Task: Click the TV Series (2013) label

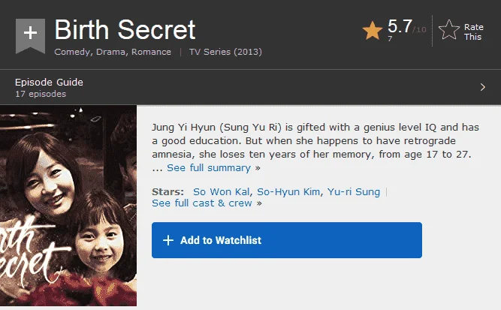Action: 225,52
